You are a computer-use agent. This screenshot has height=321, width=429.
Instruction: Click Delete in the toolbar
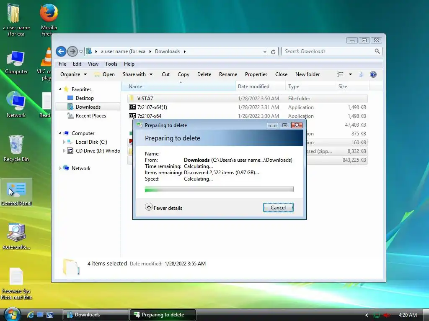[204, 74]
